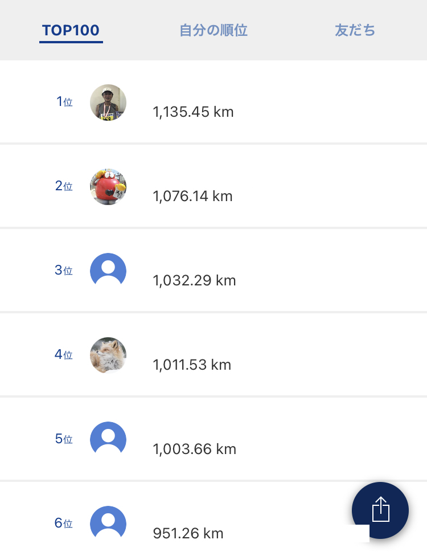The width and height of the screenshot is (427, 556).
Task: Open the 1,003.66 km ranking entry
Action: tap(213, 439)
